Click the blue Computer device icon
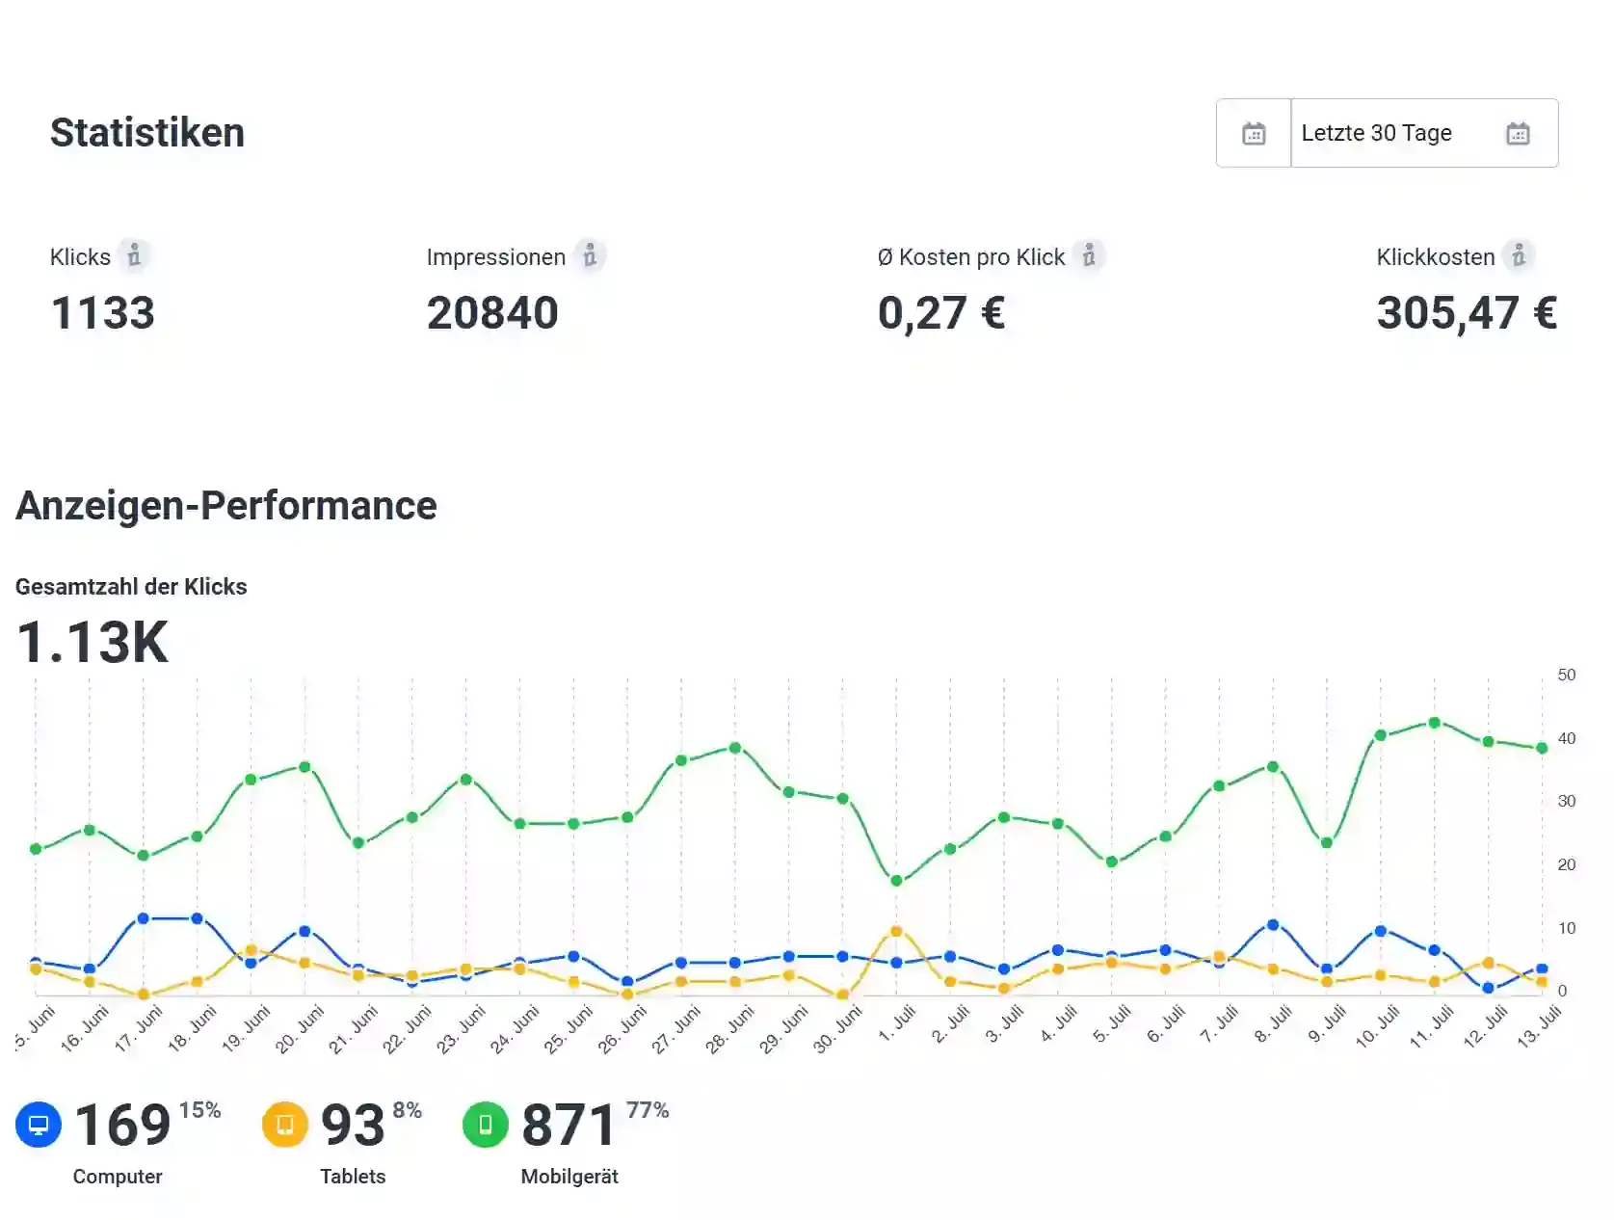This screenshot has height=1220, width=1614. pos(39,1125)
